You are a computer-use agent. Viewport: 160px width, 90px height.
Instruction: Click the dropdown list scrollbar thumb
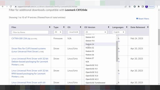pos(117,51)
